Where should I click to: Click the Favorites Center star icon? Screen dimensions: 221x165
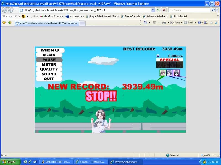4,23
